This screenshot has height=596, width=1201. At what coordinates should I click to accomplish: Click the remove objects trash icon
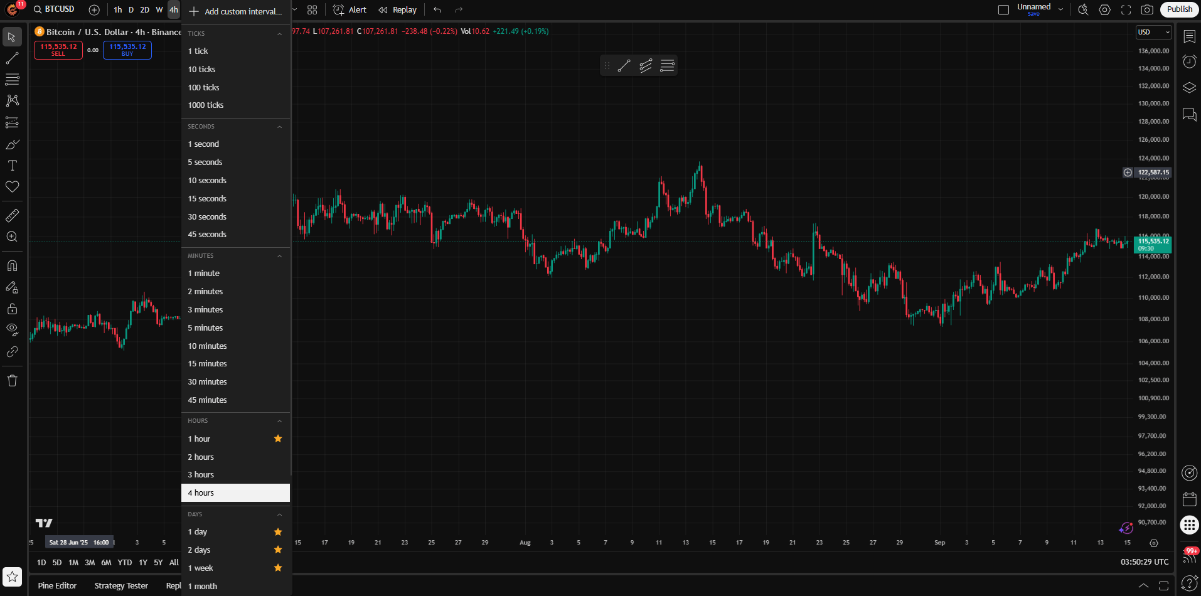12,381
